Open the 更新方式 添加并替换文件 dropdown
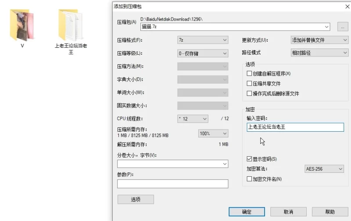 pyautogui.click(x=319, y=40)
